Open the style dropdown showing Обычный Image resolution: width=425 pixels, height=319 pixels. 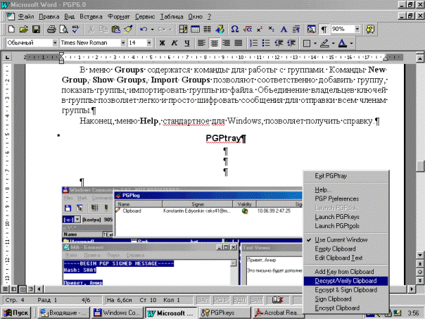54,43
